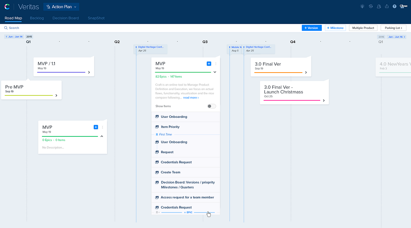
Task: Click the 2015 year label
Action: tap(29, 37)
